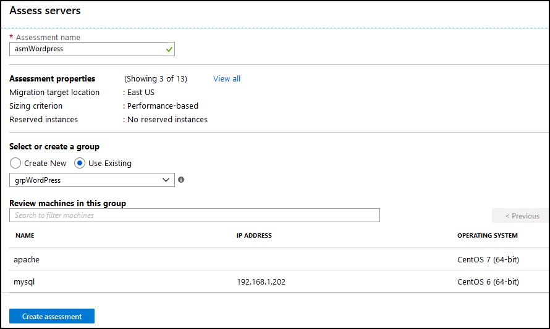Viewport: 550px width, 329px height.
Task: Open the View all properties link
Action: click(x=227, y=79)
